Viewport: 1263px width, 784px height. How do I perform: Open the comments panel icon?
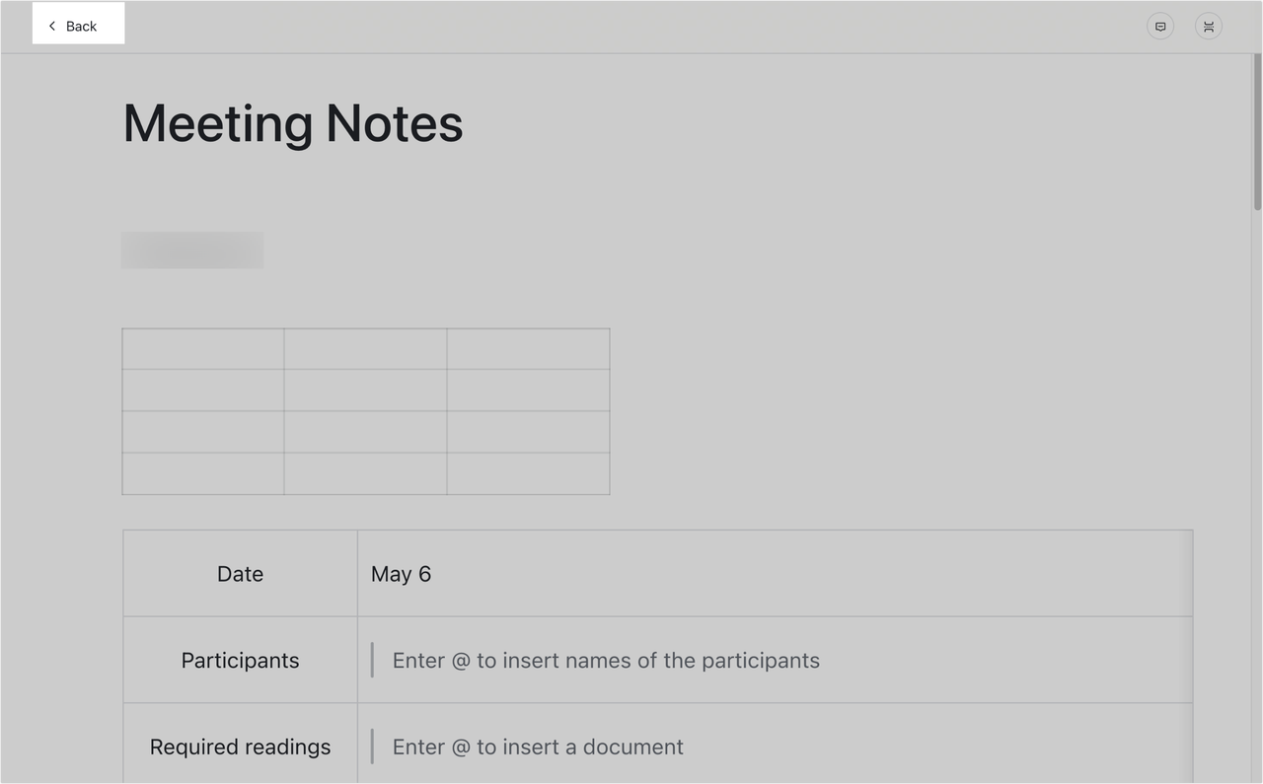(x=1160, y=27)
